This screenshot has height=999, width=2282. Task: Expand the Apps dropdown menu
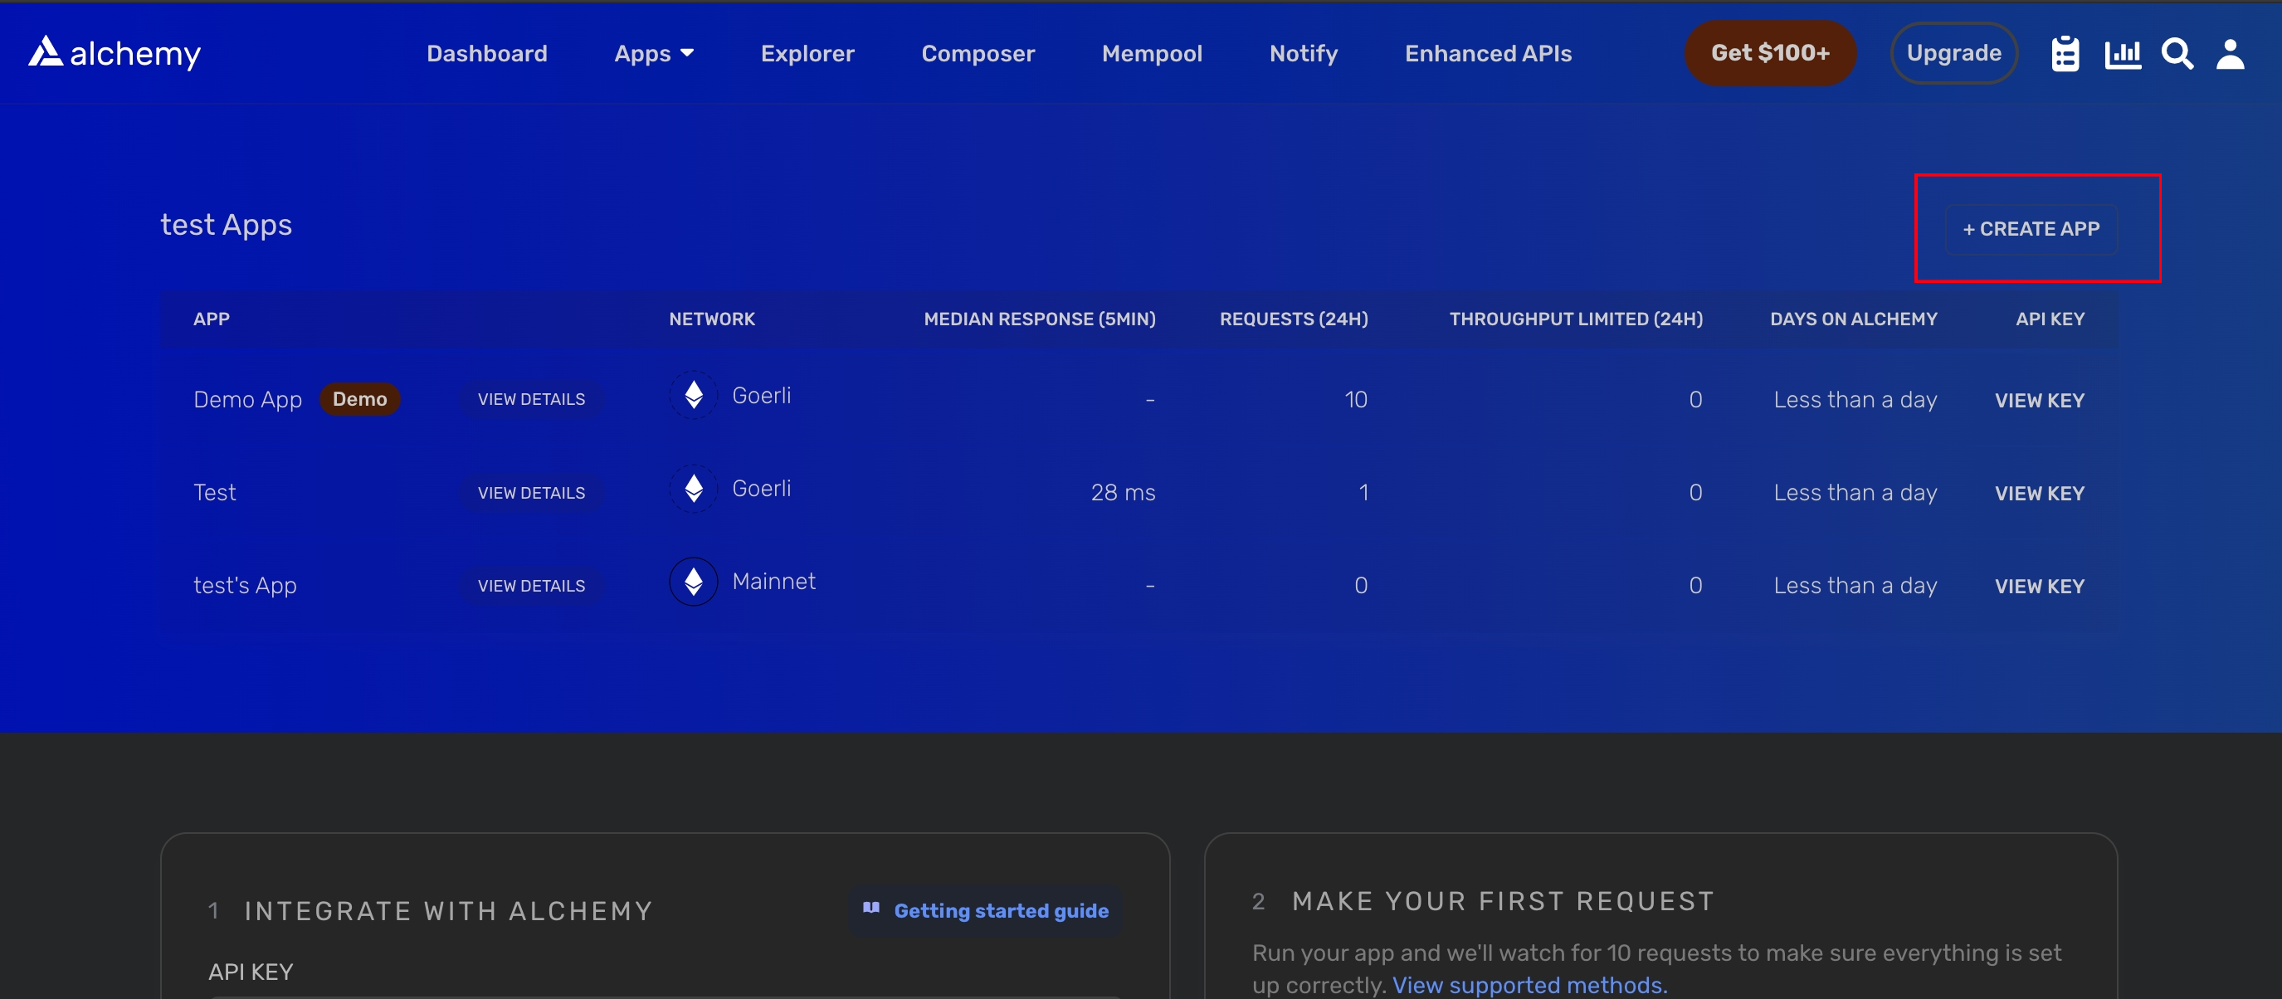coord(654,54)
